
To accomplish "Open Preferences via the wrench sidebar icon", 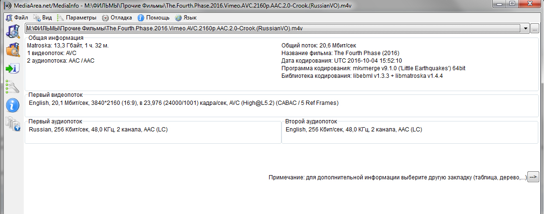I will coord(11,87).
